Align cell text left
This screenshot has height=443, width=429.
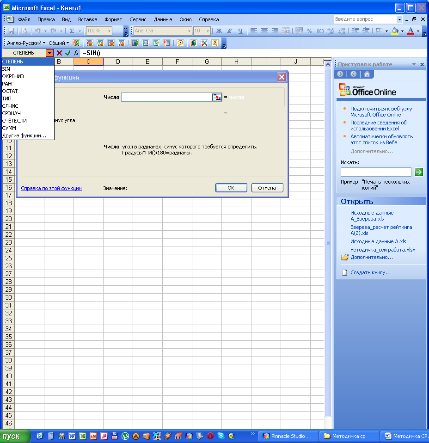[x=254, y=31]
